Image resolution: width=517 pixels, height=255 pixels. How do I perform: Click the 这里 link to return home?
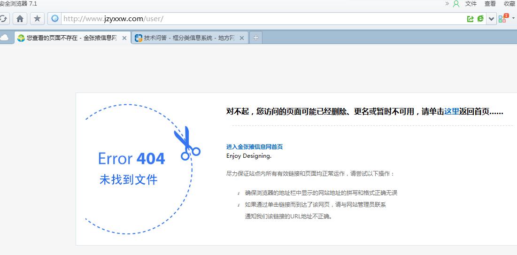pos(452,112)
